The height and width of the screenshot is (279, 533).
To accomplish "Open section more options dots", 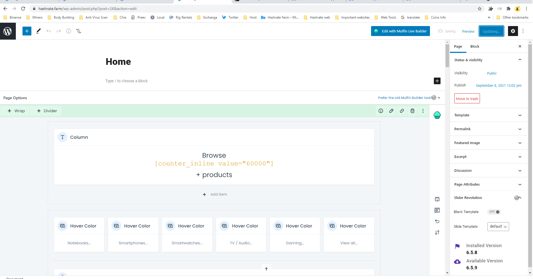I will point(423,111).
